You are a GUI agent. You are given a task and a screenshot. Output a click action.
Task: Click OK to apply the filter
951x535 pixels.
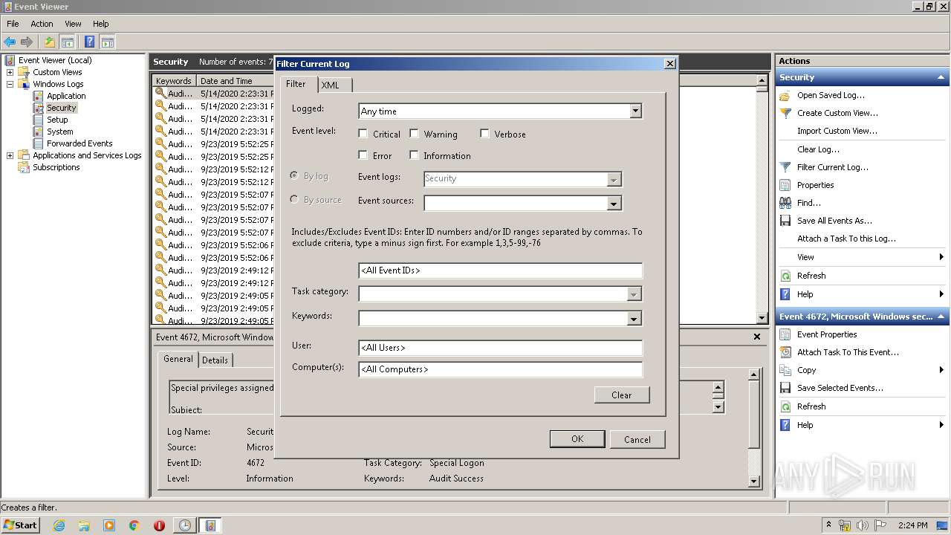[577, 439]
